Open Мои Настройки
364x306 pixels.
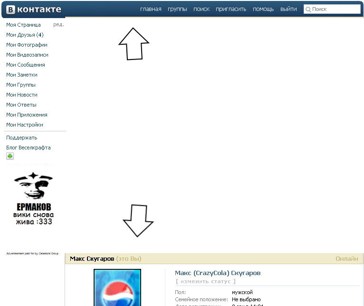click(x=25, y=125)
